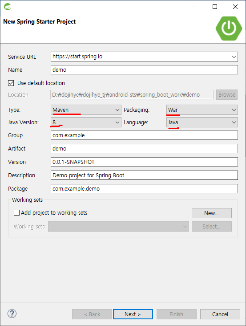Click the Java Version: label
Image resolution: width=246 pixels, height=326 pixels.
(23, 122)
